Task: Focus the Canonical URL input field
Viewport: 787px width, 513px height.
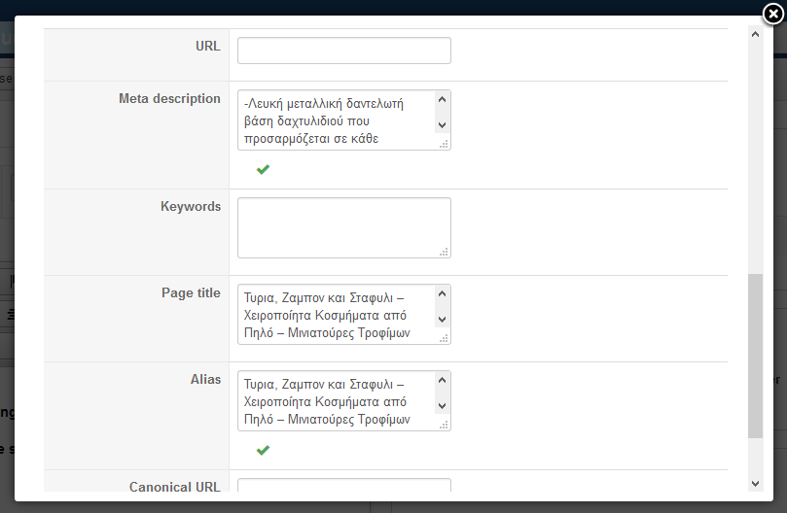Action: 343,487
